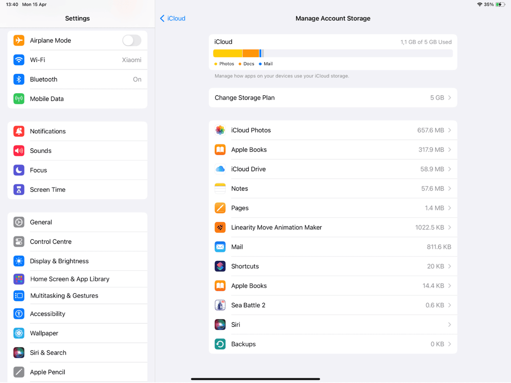Tap the Screen Time hourglass icon
Screen dimensions: 511x383
(x=19, y=189)
